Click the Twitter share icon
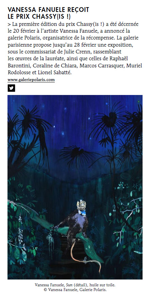 coord(11,88)
